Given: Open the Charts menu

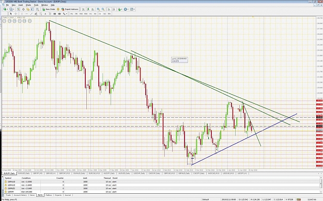Looking at the screenshot, I should tap(28, 5).
